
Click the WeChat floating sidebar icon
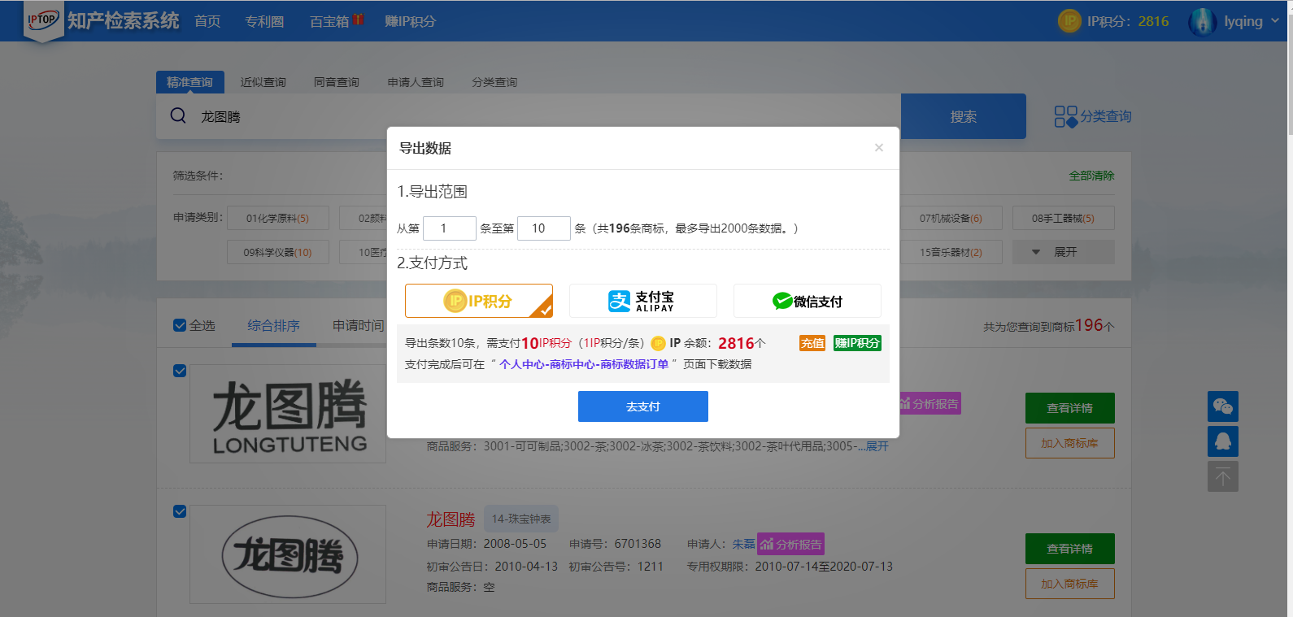pos(1222,406)
